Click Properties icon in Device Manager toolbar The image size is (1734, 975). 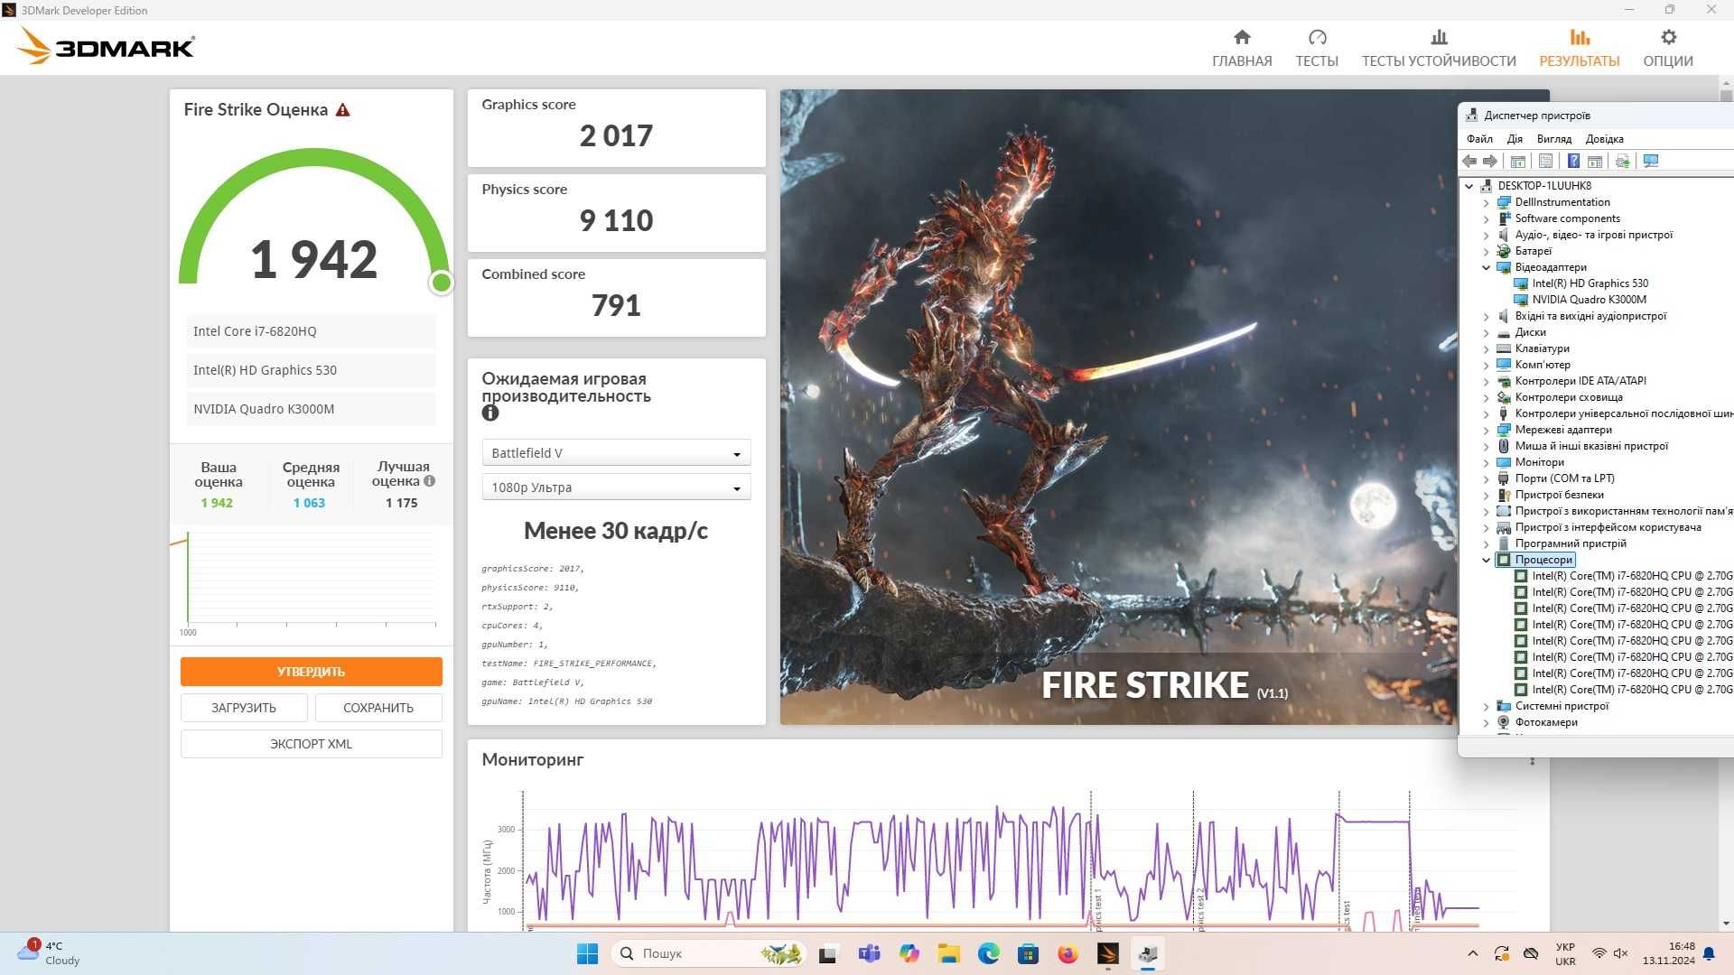tap(1545, 161)
